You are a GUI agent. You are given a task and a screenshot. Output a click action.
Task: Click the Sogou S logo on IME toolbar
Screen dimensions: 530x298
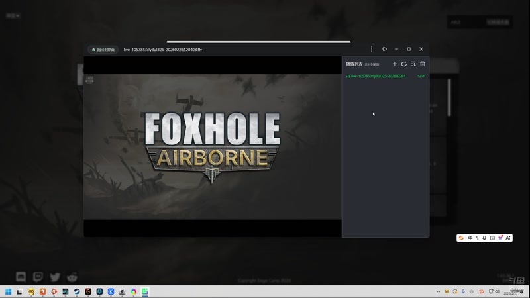click(461, 238)
